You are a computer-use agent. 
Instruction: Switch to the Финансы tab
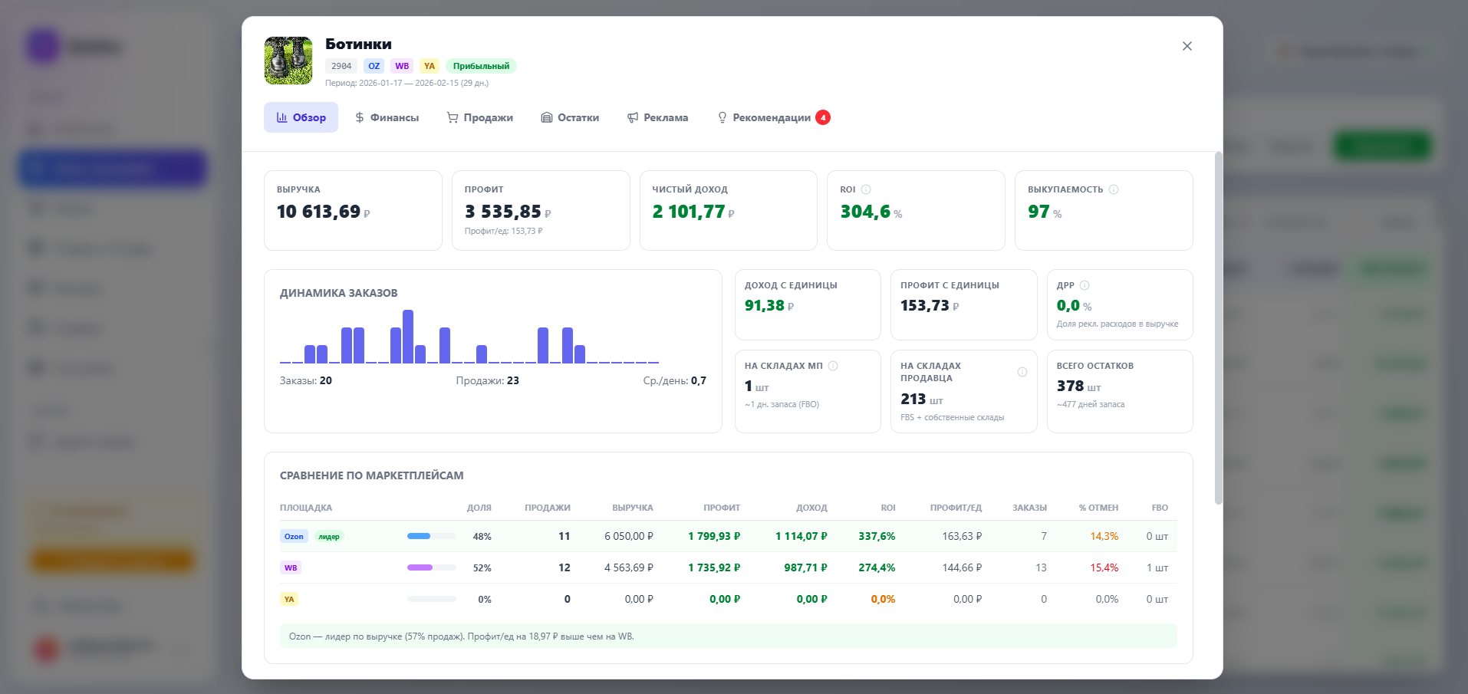(x=387, y=117)
